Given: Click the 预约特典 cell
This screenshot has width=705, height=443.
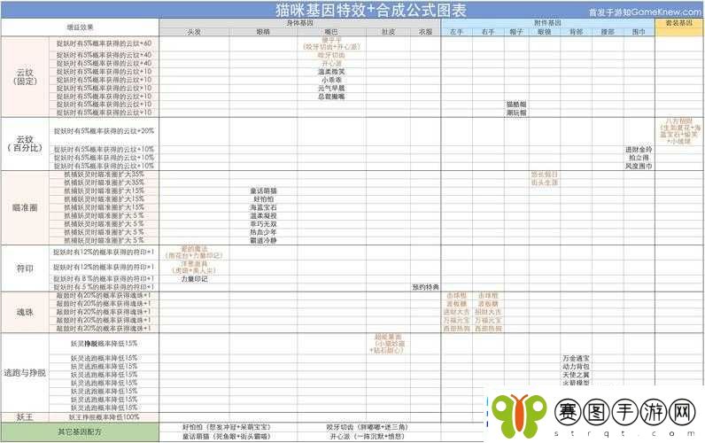Looking at the screenshot, I should pyautogui.click(x=425, y=287).
